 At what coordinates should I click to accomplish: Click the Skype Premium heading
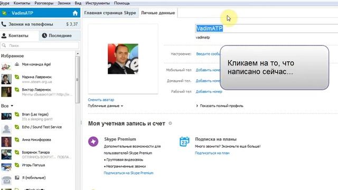(x=120, y=139)
